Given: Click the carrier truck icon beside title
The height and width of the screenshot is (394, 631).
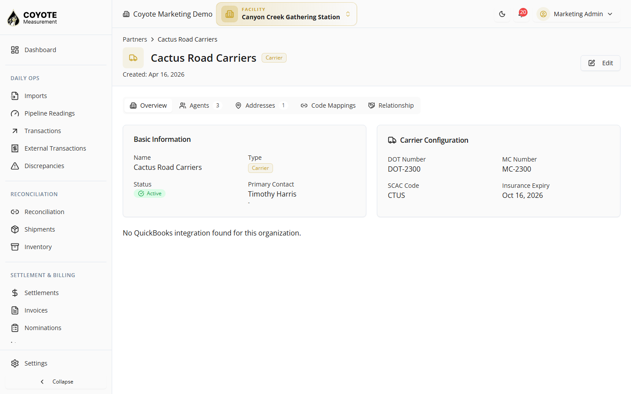Looking at the screenshot, I should tap(133, 58).
